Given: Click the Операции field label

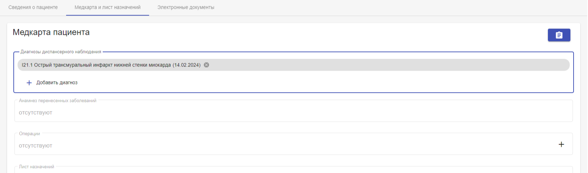Looking at the screenshot, I should tap(30, 134).
